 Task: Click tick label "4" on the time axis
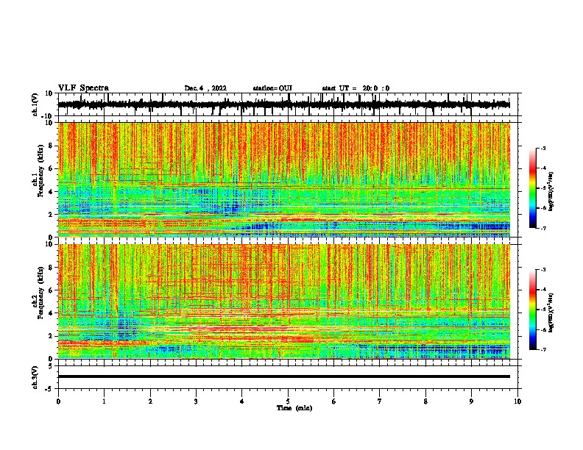click(242, 401)
